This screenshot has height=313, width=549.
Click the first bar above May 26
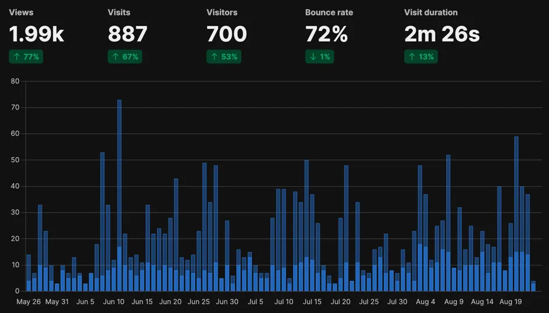tap(28, 272)
